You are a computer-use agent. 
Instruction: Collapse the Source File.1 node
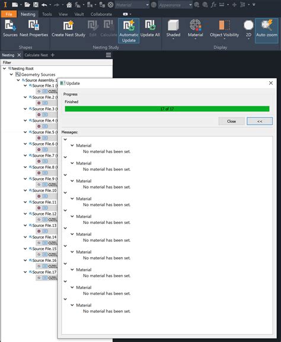(x=25, y=85)
